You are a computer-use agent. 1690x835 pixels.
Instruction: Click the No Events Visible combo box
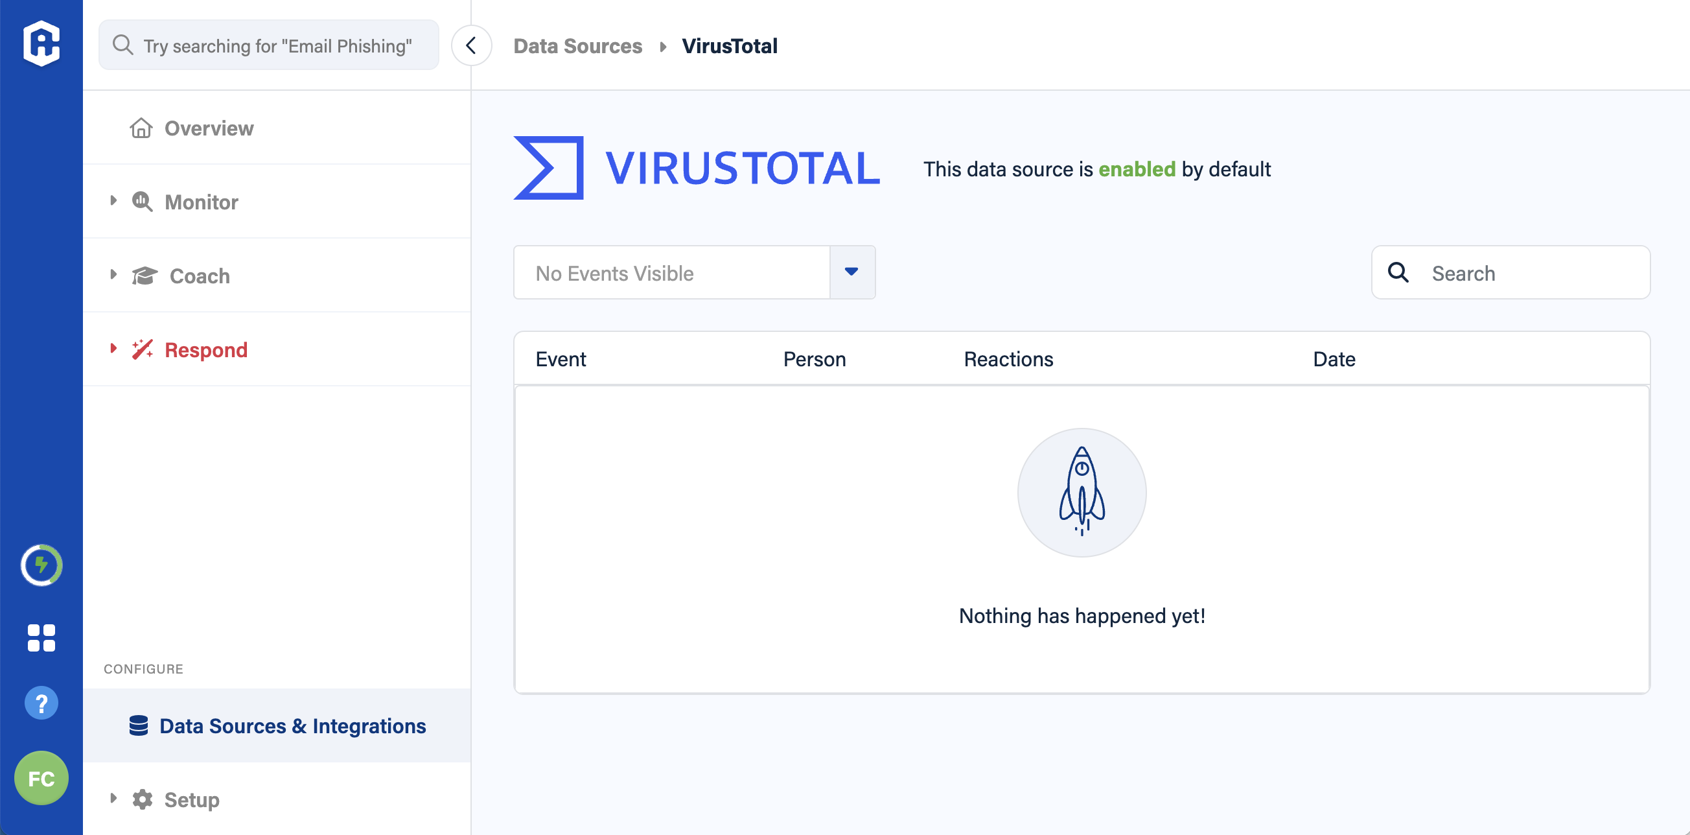click(x=694, y=272)
